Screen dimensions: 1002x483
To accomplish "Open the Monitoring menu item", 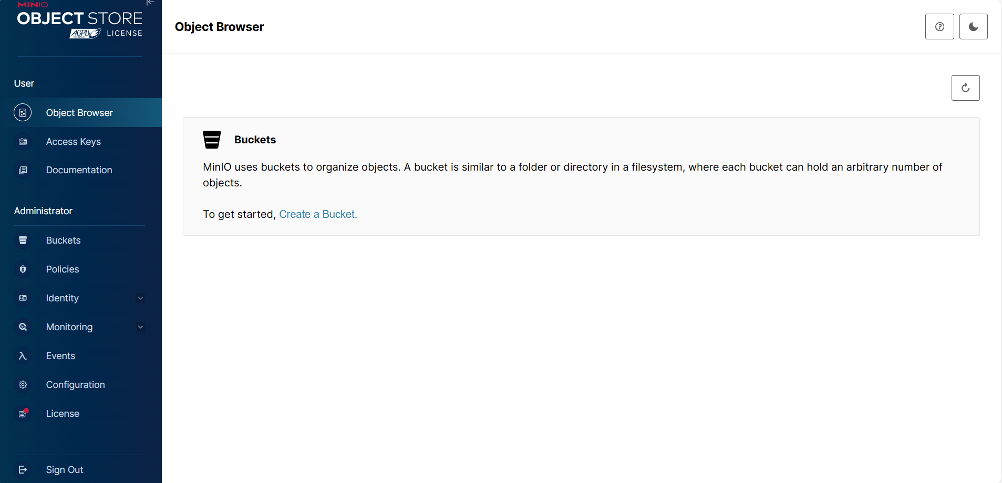I will [x=69, y=327].
